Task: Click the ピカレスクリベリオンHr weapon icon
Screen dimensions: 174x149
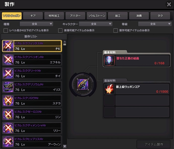Action: point(8,60)
